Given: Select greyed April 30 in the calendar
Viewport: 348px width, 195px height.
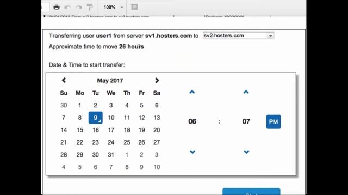Looking at the screenshot, I should [64, 105].
